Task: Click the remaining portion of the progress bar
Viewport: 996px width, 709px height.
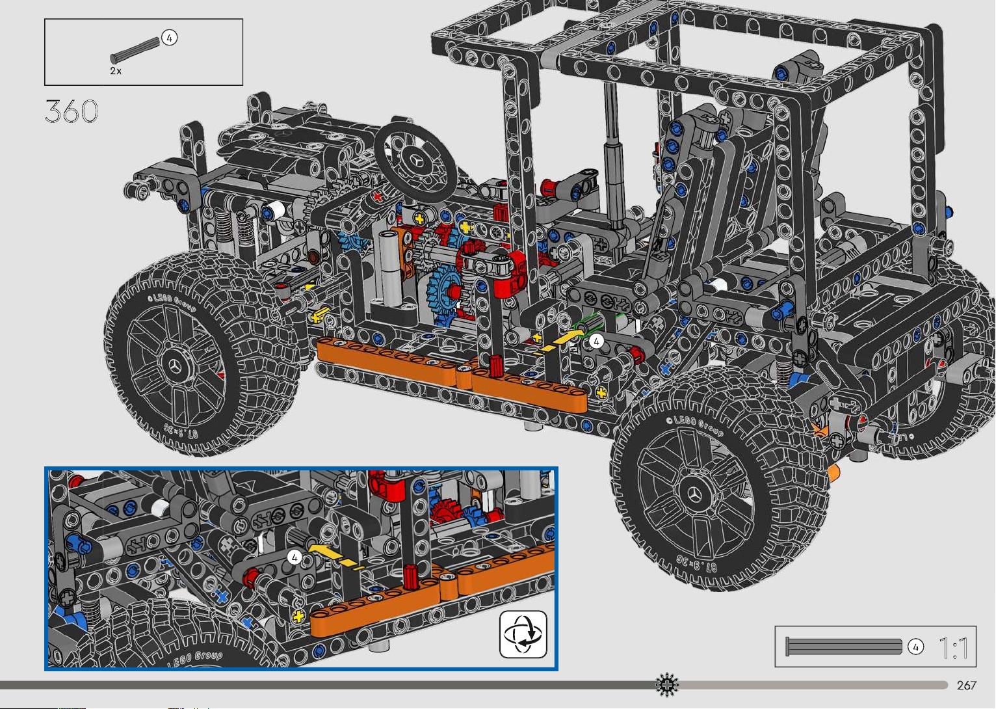Action: pyautogui.click(x=813, y=685)
